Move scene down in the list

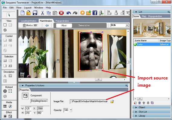coord(148,103)
